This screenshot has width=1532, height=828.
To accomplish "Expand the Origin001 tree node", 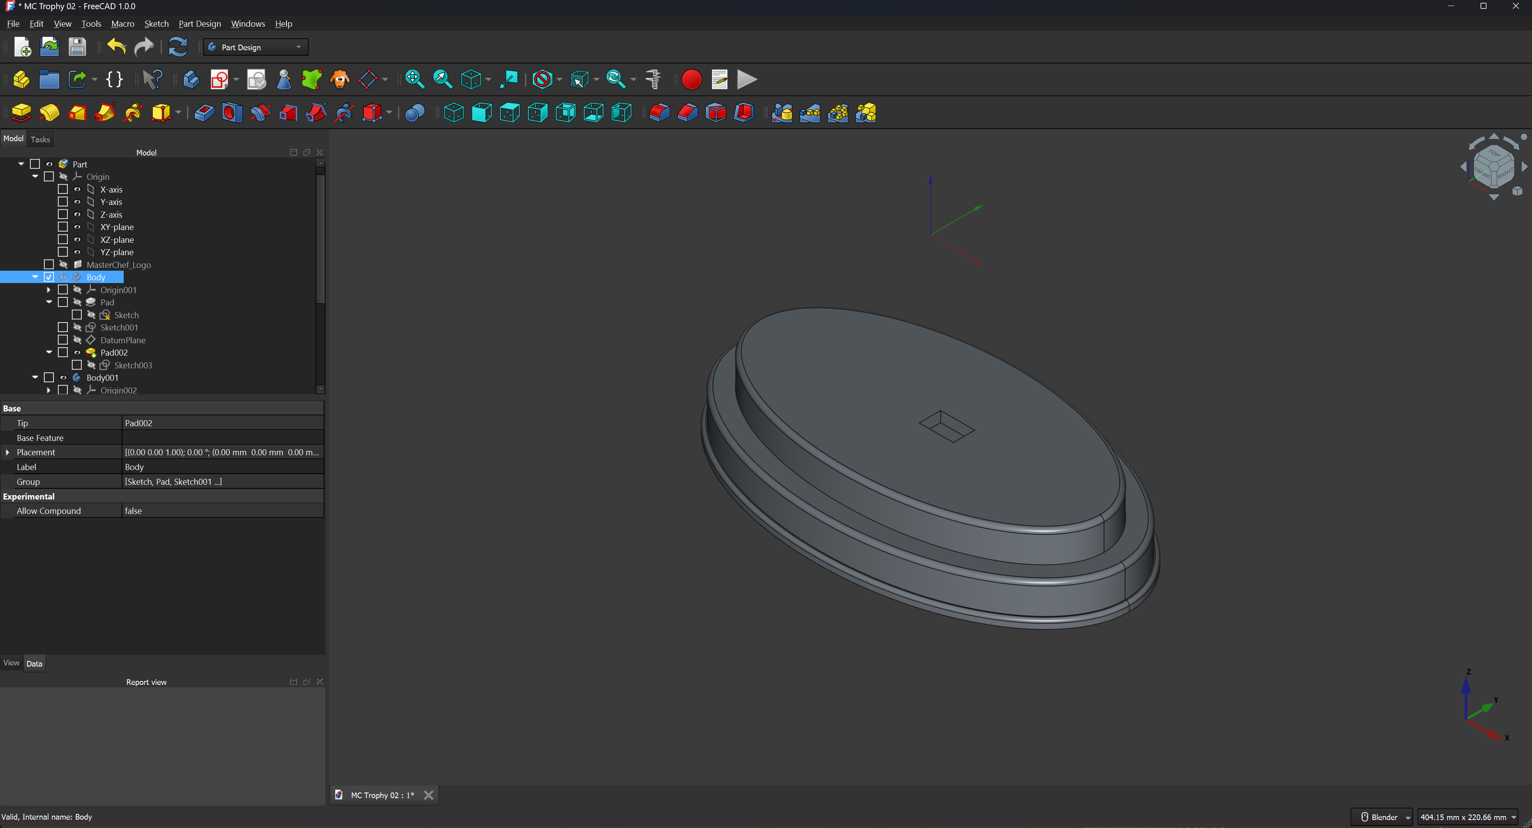I will click(x=49, y=290).
